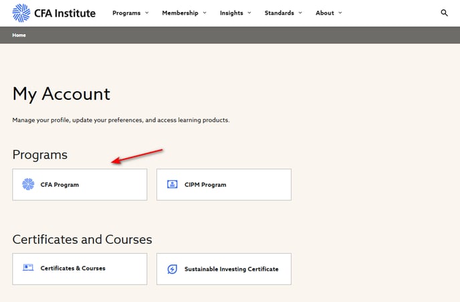Click the Sustainable Investing leaf icon
Image resolution: width=460 pixels, height=302 pixels.
click(172, 269)
